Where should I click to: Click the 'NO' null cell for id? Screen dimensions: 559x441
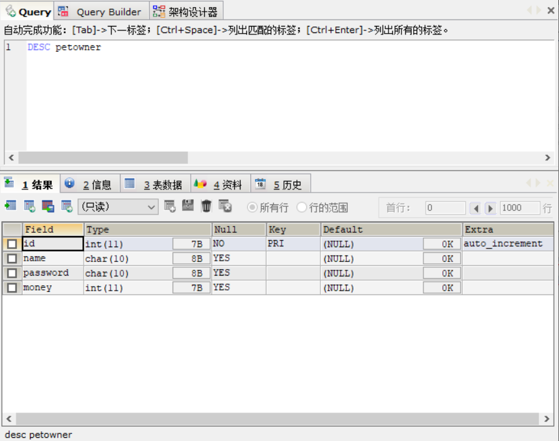click(239, 244)
